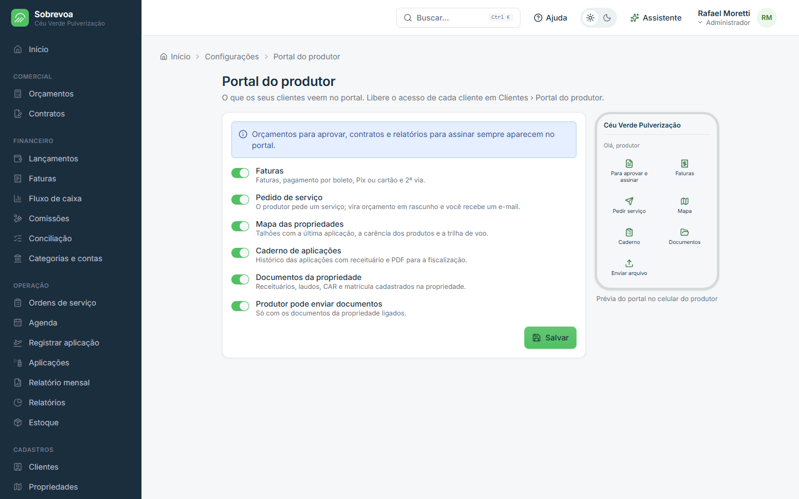799x499 pixels.
Task: Click the Mapa icon in portal preview
Action: pos(685,201)
